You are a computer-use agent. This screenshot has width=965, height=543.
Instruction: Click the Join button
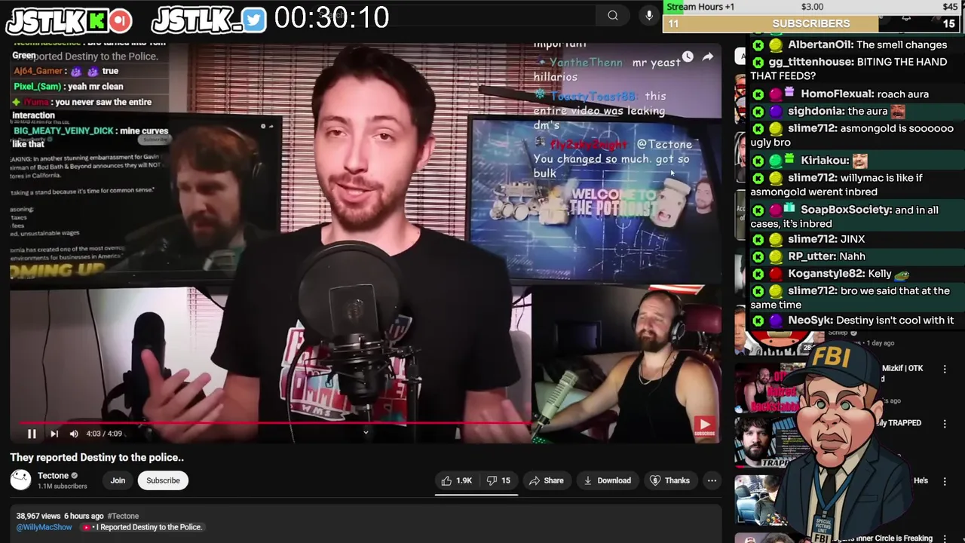click(118, 480)
